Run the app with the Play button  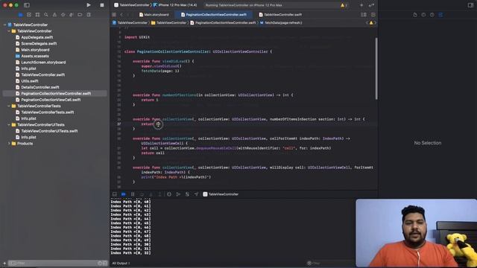click(x=89, y=5)
